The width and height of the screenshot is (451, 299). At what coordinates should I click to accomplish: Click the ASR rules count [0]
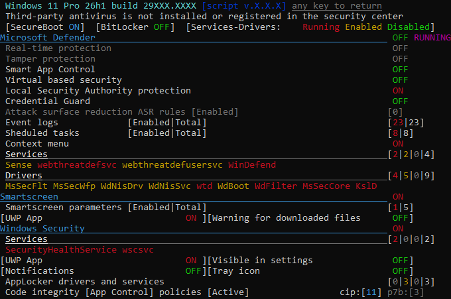point(395,112)
